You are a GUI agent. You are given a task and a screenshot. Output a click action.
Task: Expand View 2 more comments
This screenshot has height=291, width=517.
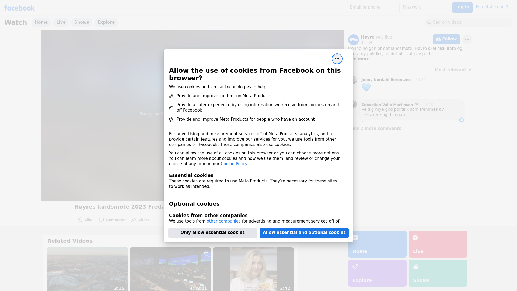pyautogui.click(x=377, y=129)
